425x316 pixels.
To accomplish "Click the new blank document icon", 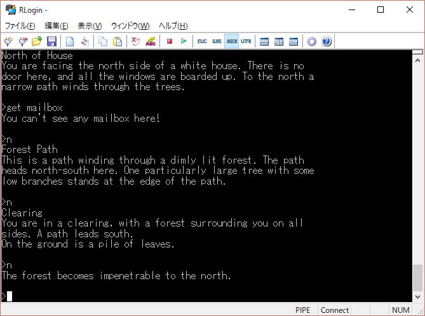I will click(x=70, y=41).
